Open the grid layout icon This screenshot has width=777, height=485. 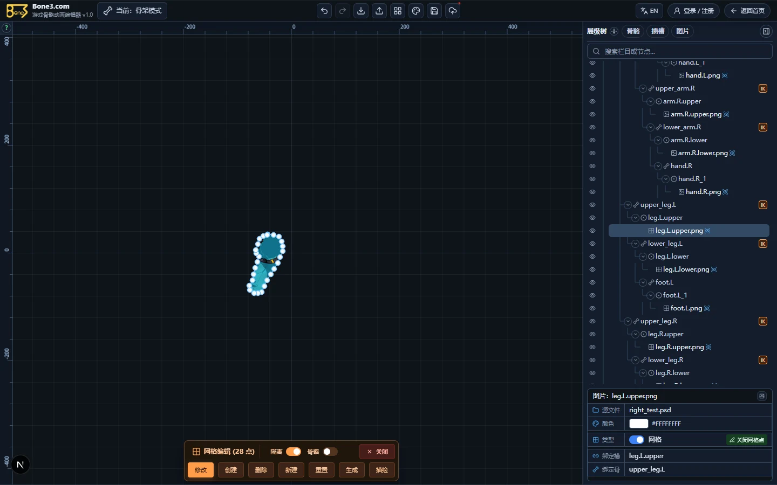click(398, 11)
